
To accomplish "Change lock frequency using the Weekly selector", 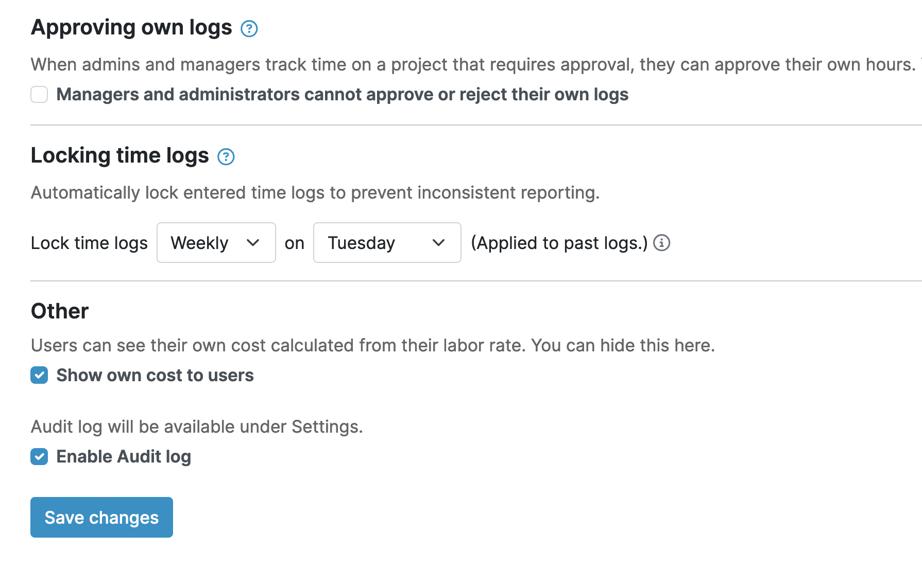I will point(216,242).
